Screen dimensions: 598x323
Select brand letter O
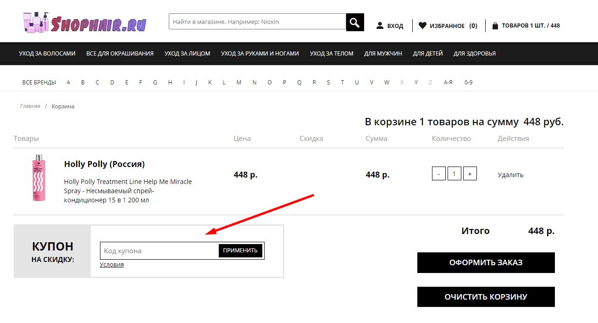[x=270, y=83]
